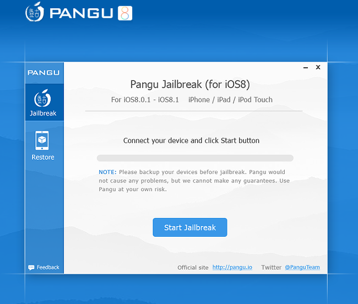The height and width of the screenshot is (304, 358).
Task: Open the @PanguTeam Twitter link
Action: coord(302,267)
